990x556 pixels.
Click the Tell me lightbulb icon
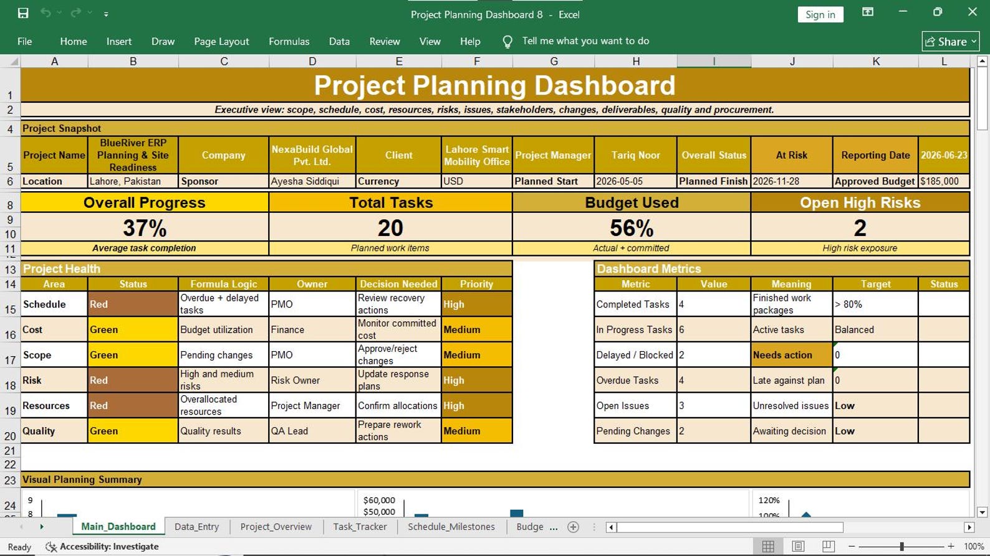[x=507, y=42]
